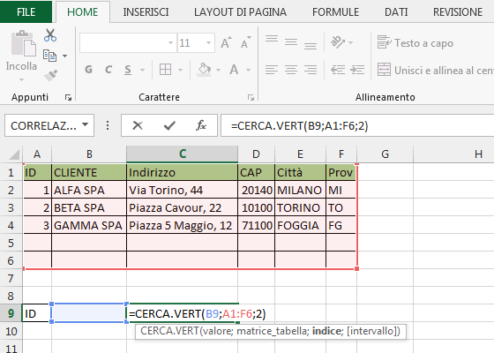Toggle italic C formatting
Screen dimensions: 494x353
tap(109, 70)
